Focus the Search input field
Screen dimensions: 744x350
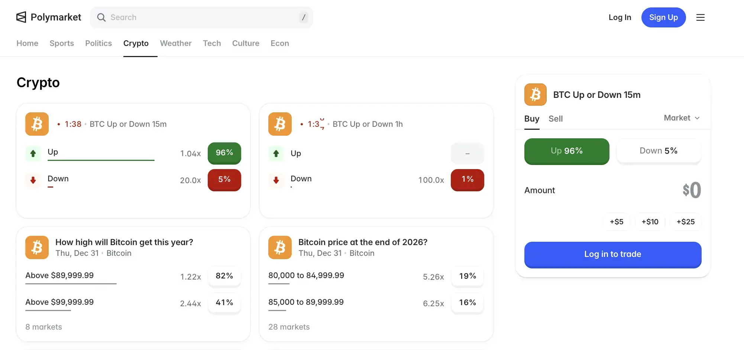[x=201, y=17]
